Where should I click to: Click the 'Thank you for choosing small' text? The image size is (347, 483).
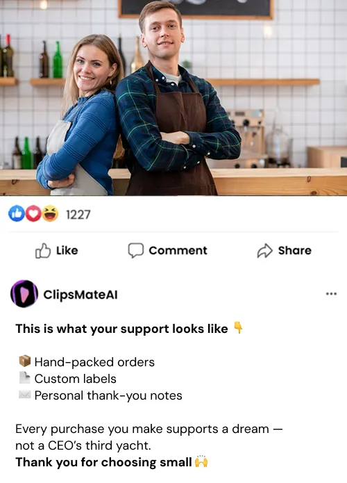pyautogui.click(x=103, y=462)
